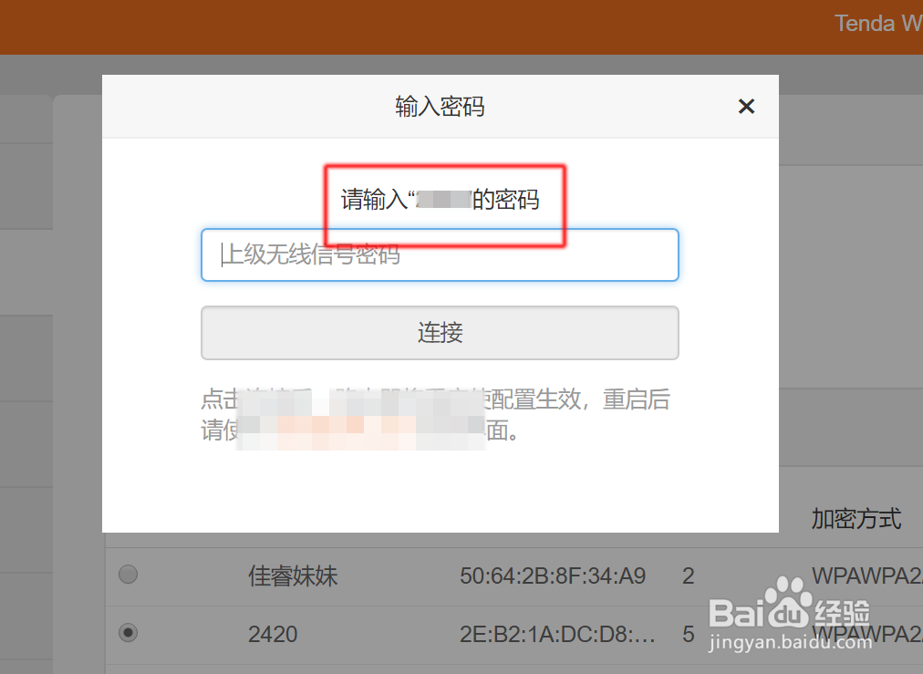Click MAC address 50:64:2B:8F:34:A9
Screen dimensions: 923x674
click(552, 575)
